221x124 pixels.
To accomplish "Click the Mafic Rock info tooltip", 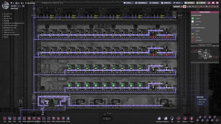I will click(202, 101).
